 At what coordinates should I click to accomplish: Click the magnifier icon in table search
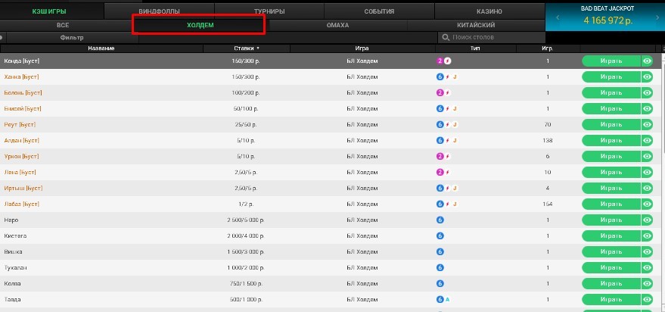pyautogui.click(x=446, y=37)
